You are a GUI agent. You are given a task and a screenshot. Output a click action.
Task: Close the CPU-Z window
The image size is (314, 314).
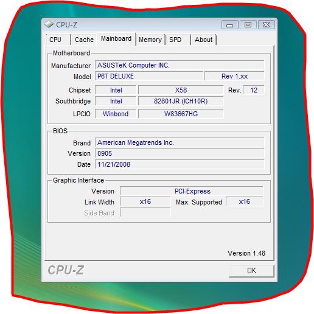(266, 24)
